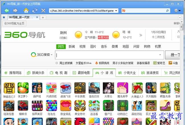Open the 葫芦娃 game icon
Viewport: 185px width, 125px height.
click(37, 88)
